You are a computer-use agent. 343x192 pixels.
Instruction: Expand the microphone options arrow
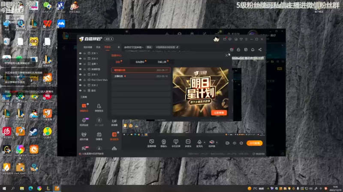205,143
